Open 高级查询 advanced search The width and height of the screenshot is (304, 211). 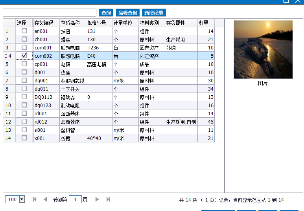tap(128, 13)
